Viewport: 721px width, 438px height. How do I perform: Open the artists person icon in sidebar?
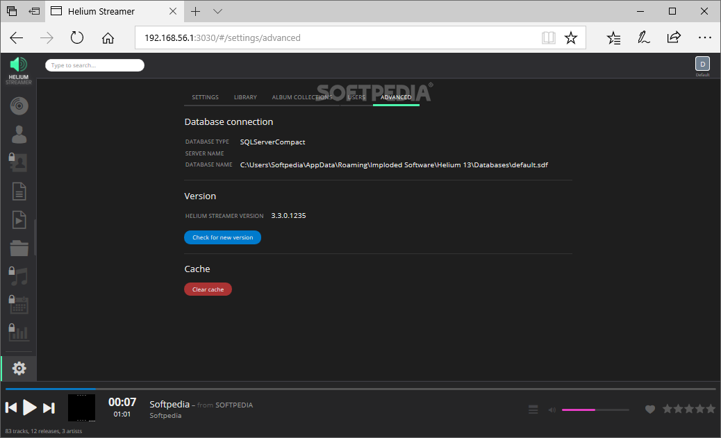coord(19,134)
